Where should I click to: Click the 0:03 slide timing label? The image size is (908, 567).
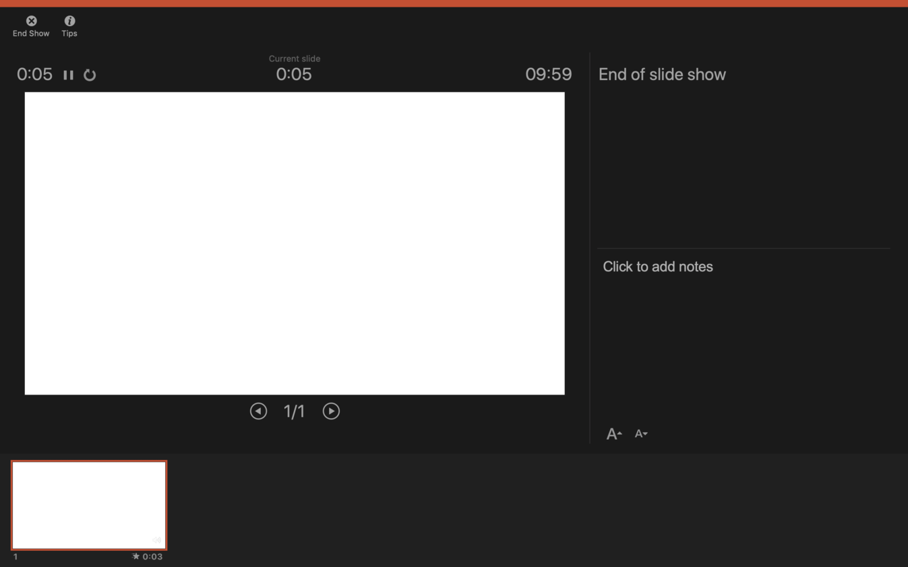152,556
